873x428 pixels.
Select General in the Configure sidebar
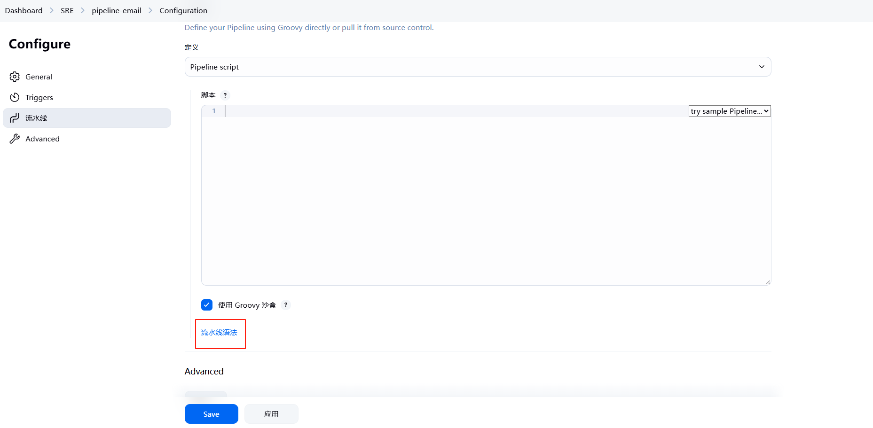click(39, 77)
